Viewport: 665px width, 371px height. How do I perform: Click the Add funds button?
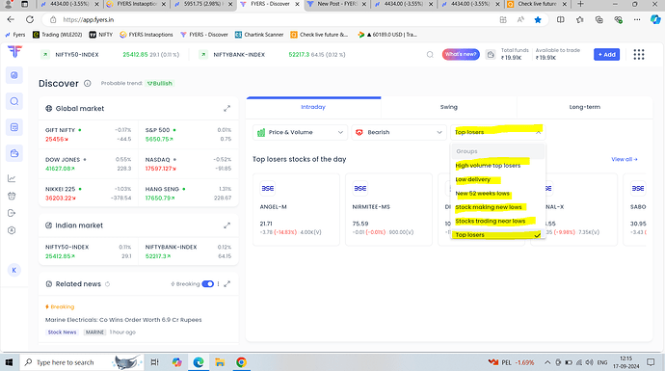tap(606, 54)
